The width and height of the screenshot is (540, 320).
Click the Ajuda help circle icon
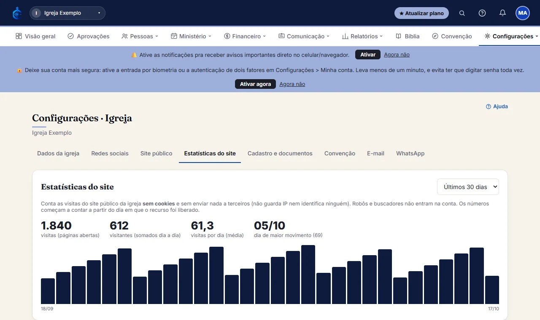489,107
